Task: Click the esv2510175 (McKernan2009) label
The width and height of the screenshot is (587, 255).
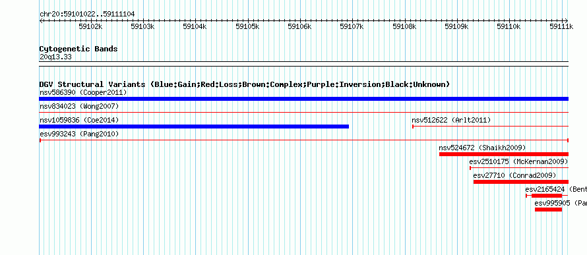Action: (x=518, y=161)
